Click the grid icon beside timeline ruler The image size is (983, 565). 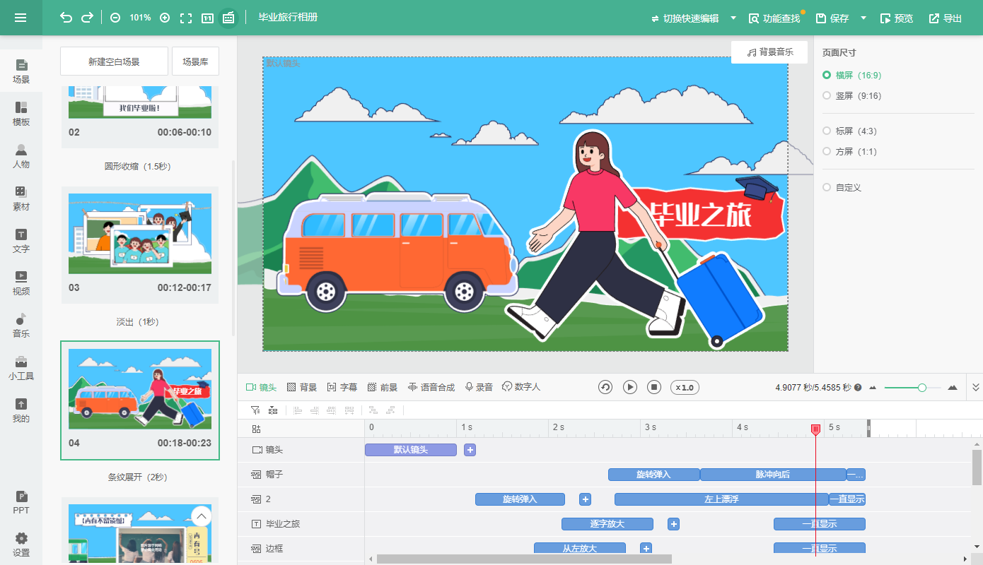pos(256,429)
